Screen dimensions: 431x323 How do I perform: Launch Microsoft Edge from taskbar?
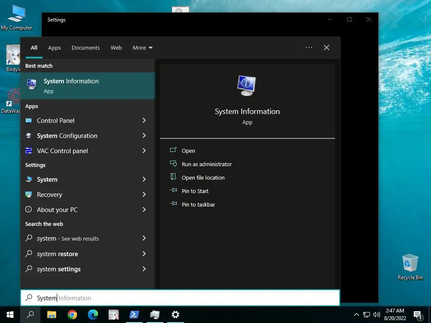point(93,315)
